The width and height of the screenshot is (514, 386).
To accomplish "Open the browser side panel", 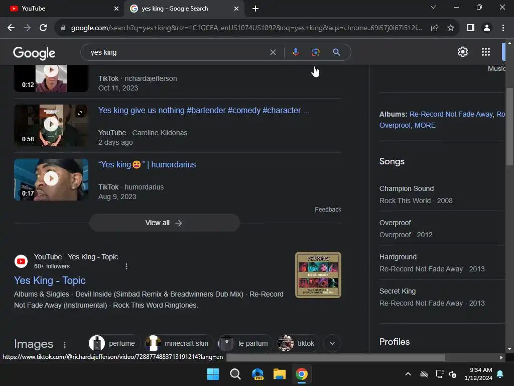I will 471,28.
